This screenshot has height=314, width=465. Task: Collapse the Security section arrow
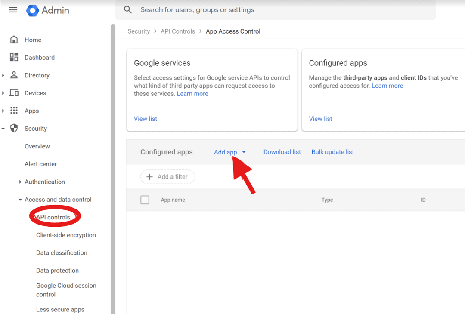(3, 129)
